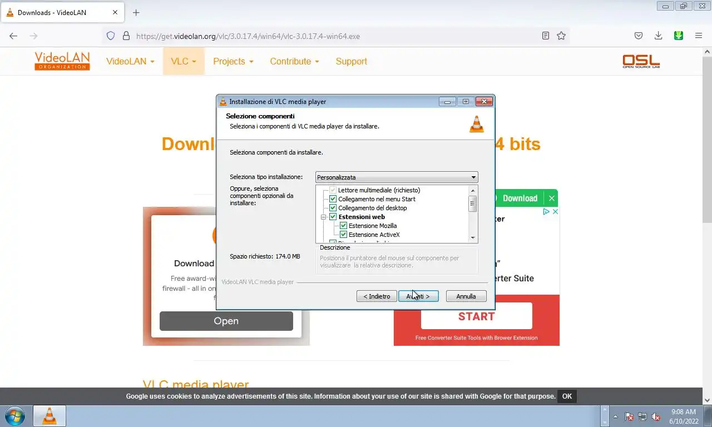Click the Open button in the ad

point(226,321)
